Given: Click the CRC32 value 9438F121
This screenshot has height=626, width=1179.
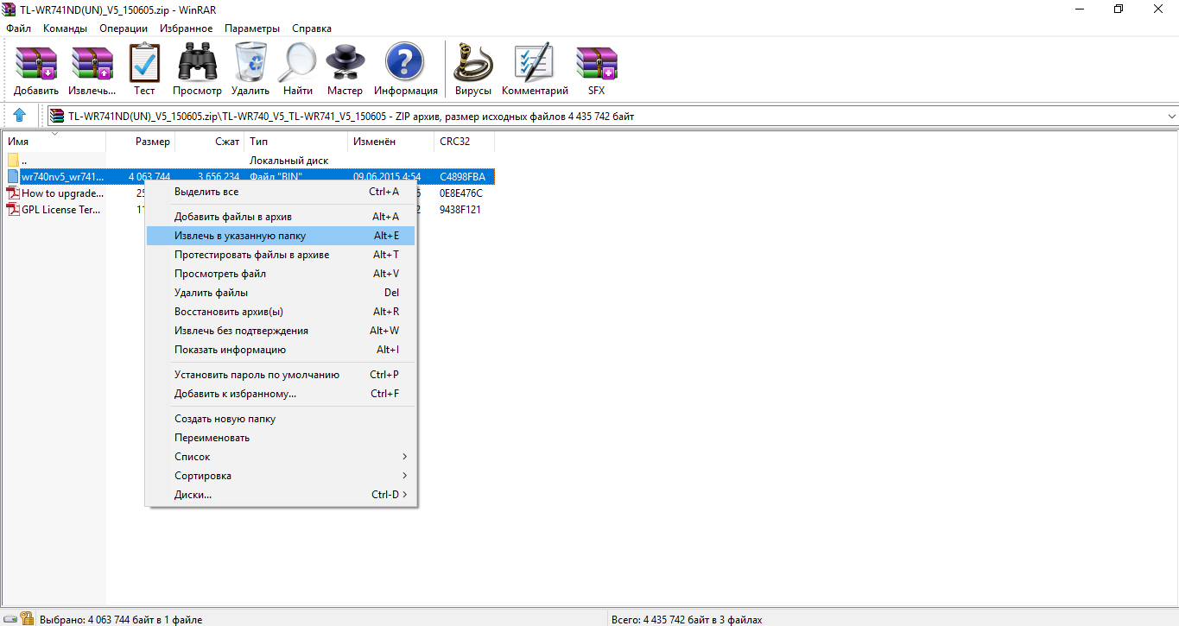Looking at the screenshot, I should coord(460,210).
